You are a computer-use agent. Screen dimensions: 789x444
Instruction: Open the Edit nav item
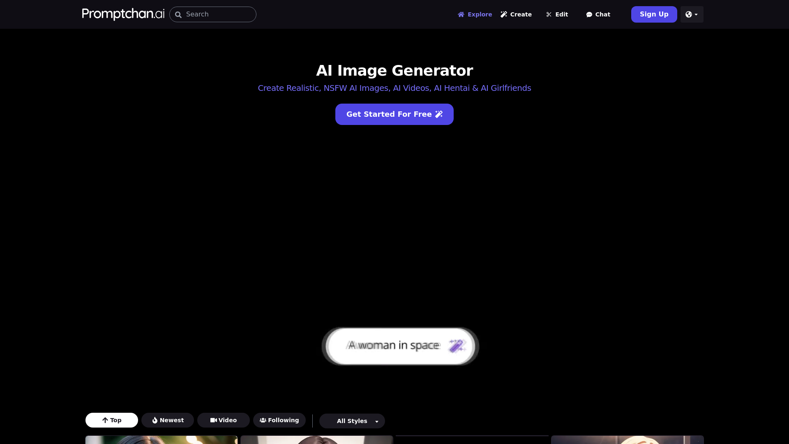coord(557,14)
